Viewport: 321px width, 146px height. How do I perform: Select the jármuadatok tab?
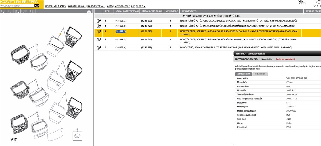point(243,74)
